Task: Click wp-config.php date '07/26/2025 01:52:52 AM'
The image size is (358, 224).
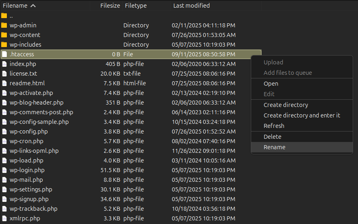Action: coord(204,132)
